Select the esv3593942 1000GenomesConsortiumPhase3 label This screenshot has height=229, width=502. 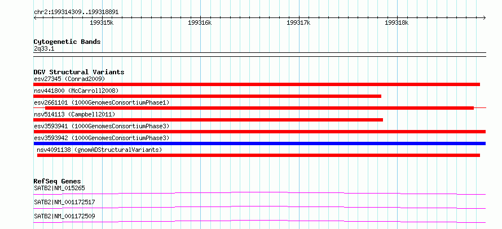(x=102, y=138)
